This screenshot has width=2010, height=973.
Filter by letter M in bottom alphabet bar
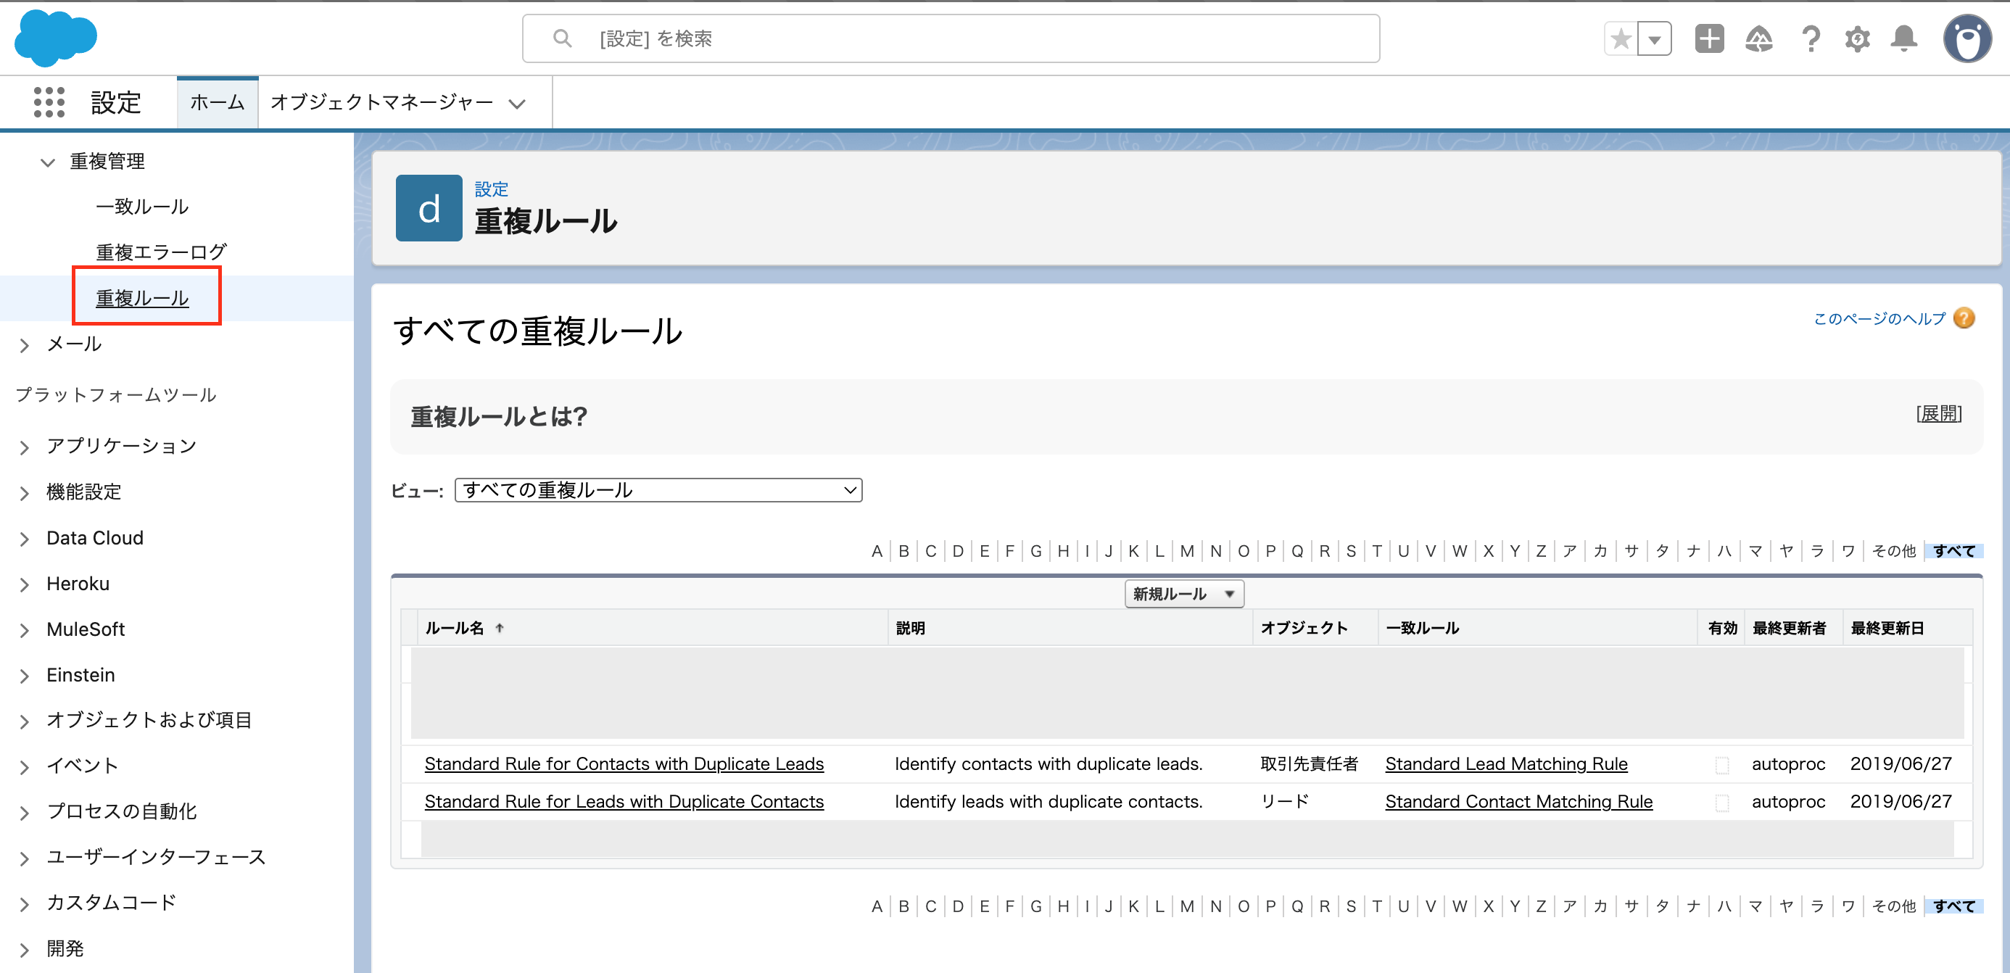(1187, 906)
